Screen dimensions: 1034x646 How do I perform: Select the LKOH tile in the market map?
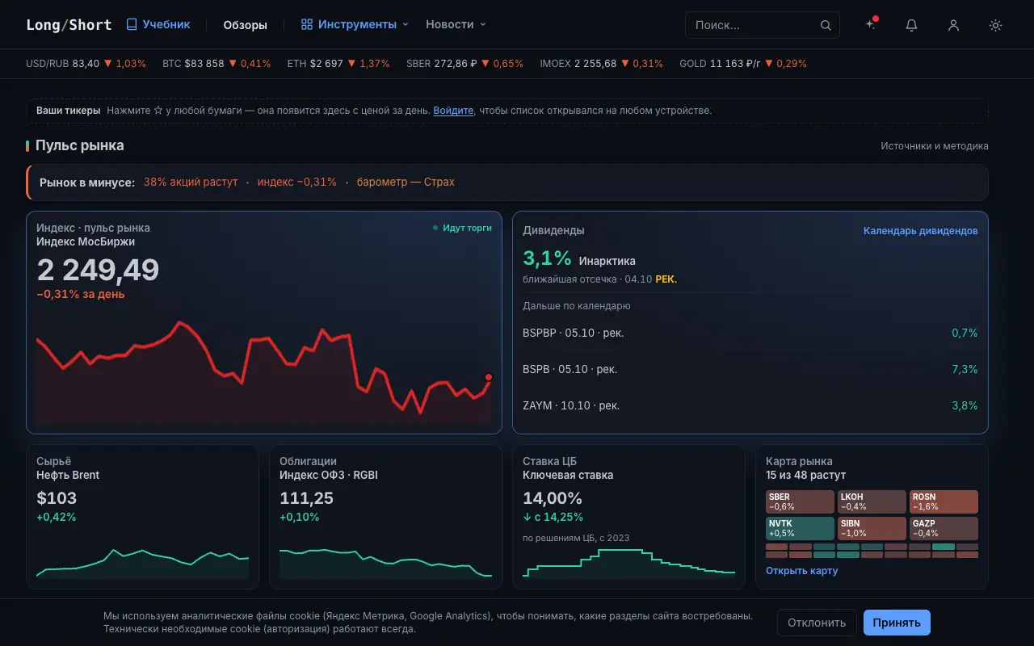[872, 502]
